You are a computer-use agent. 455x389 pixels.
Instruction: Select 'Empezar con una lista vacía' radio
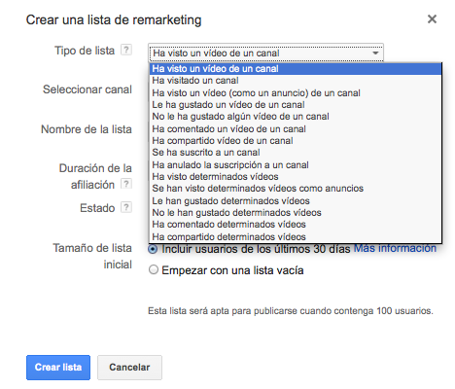click(154, 269)
